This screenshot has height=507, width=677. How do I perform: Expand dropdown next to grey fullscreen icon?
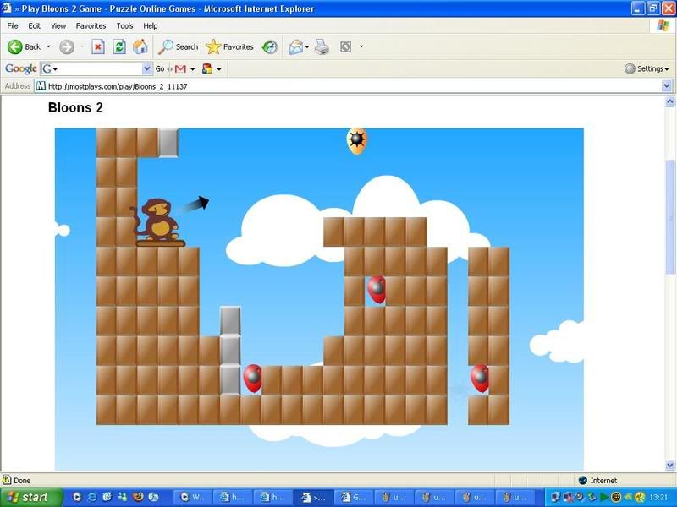[361, 46]
